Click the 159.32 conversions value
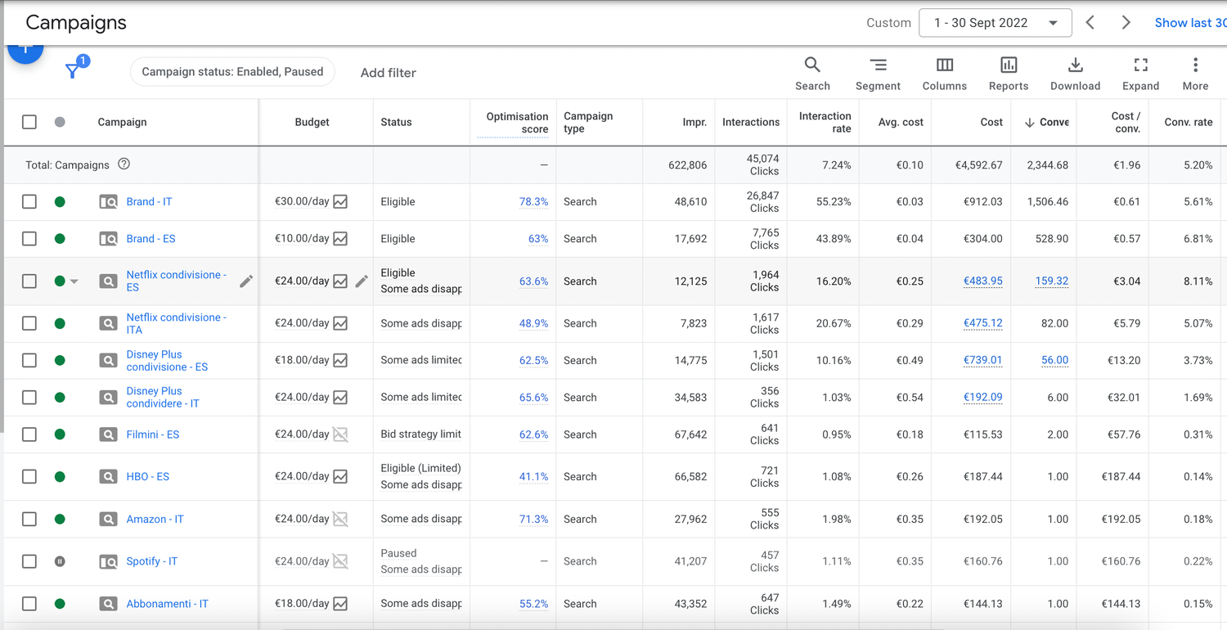Screen dimensions: 1227x630 point(1051,281)
